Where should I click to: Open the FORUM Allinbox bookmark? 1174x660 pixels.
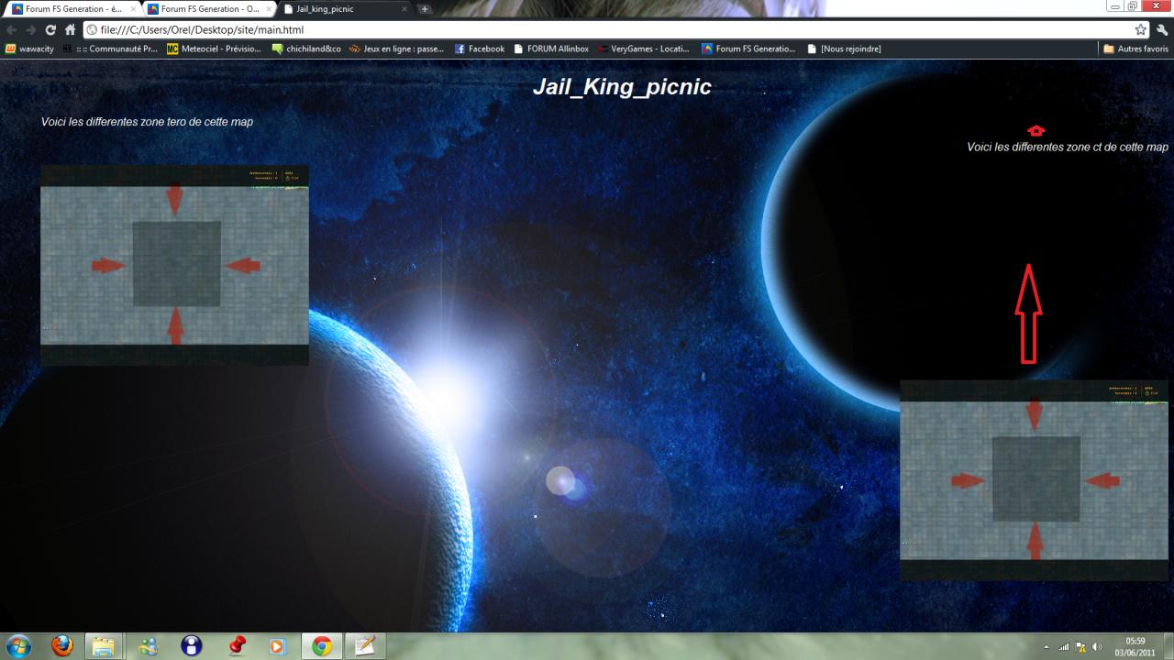click(x=551, y=49)
